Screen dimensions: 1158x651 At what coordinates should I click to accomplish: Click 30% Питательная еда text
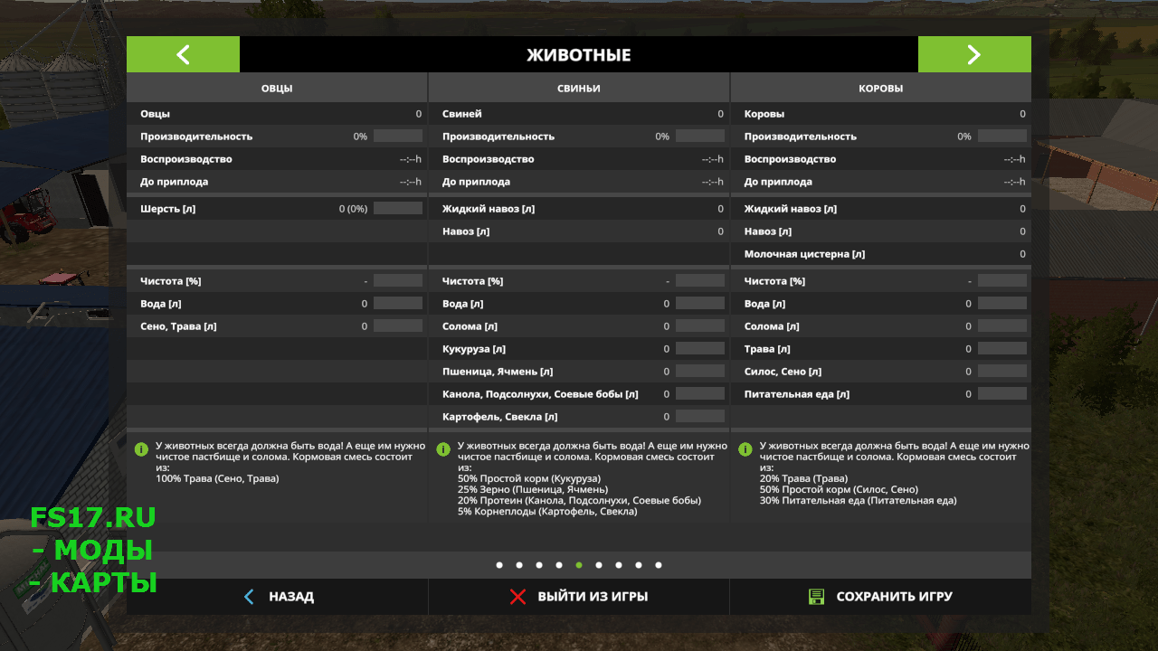(x=858, y=500)
